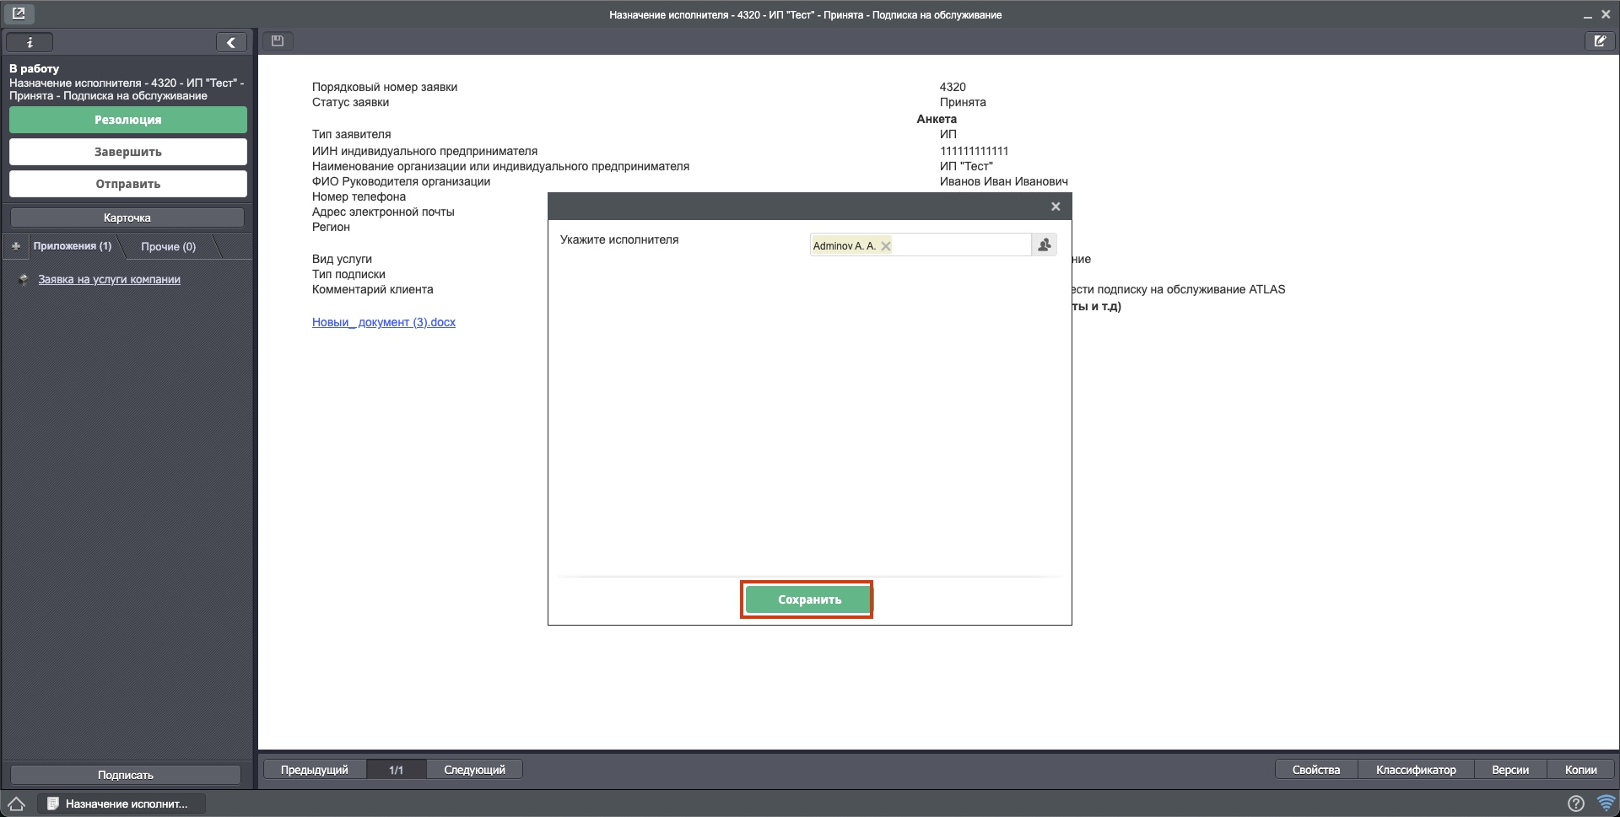Click the home icon in bottom bar
This screenshot has width=1620, height=817.
(16, 804)
